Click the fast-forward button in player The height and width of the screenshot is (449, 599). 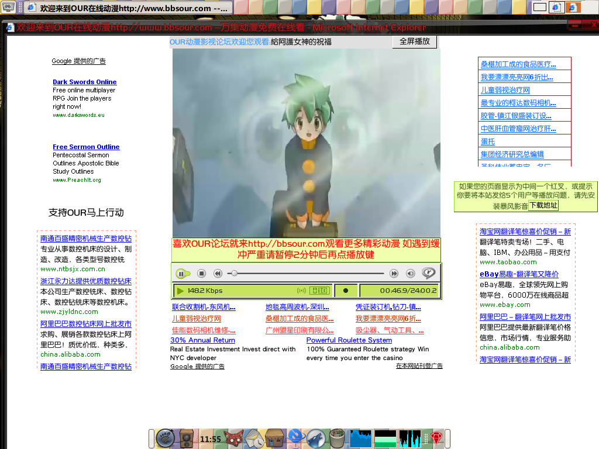(394, 274)
